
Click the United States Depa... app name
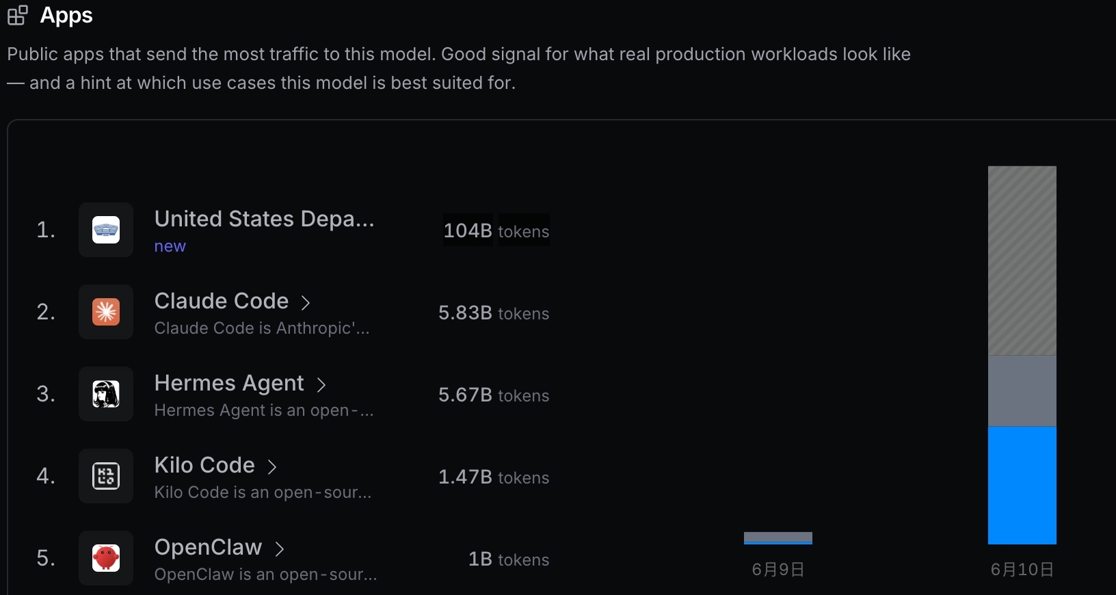pos(265,219)
